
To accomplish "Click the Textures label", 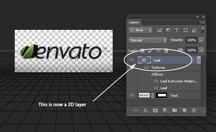I will click(x=158, y=68).
